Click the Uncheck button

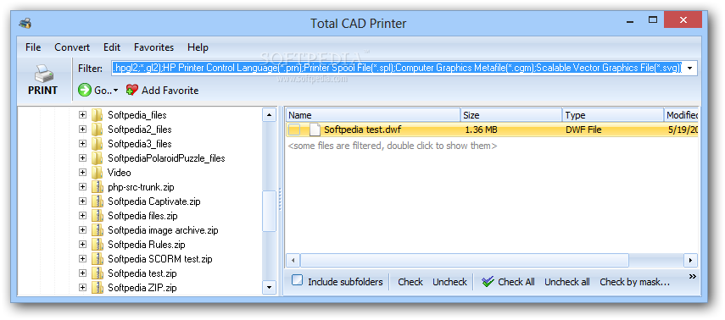[x=450, y=282]
